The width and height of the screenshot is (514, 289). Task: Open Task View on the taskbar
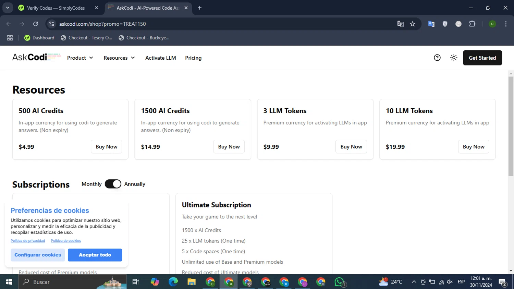tap(135, 282)
